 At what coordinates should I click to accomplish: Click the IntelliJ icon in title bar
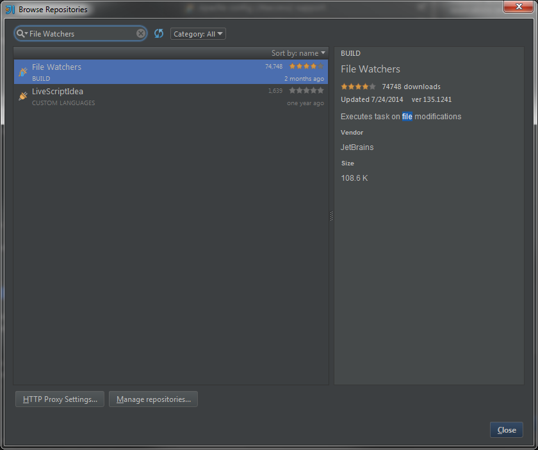click(10, 9)
